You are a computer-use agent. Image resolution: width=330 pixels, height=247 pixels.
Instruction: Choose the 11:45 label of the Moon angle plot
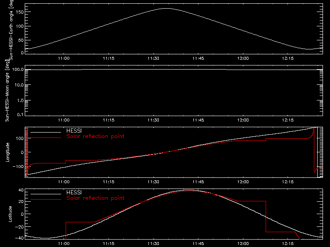click(x=198, y=120)
